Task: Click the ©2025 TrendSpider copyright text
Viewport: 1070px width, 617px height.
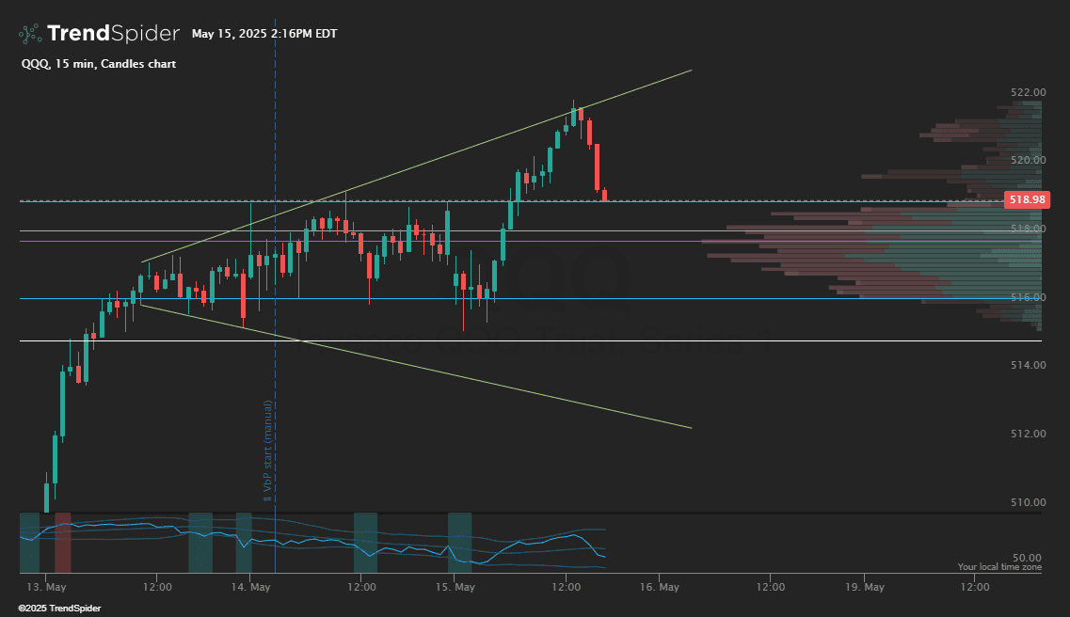Action: 59,609
